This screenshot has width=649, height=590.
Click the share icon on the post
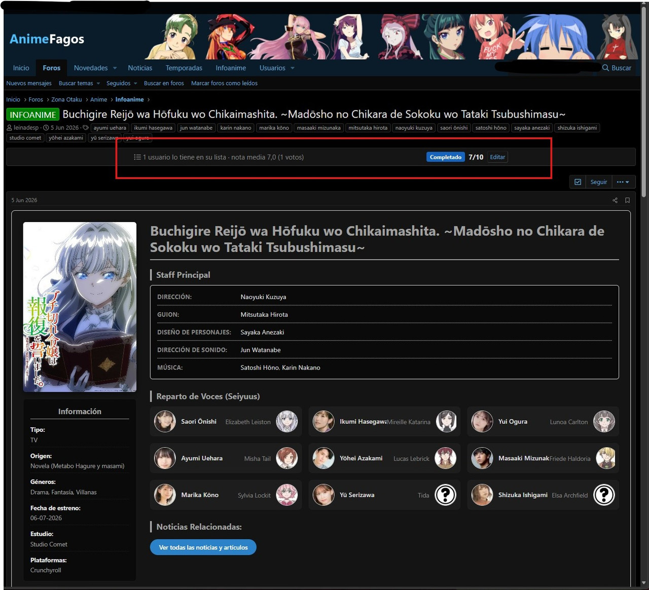[x=615, y=200]
